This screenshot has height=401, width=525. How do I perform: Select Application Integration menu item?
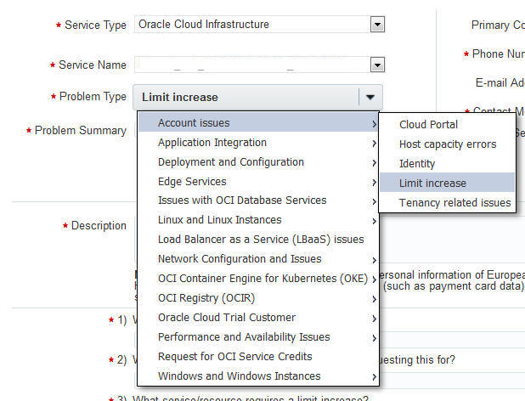[x=258, y=143]
